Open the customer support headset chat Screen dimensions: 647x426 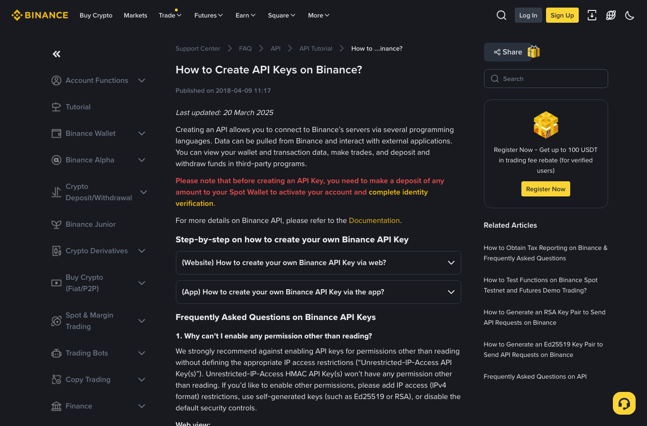[x=624, y=403]
